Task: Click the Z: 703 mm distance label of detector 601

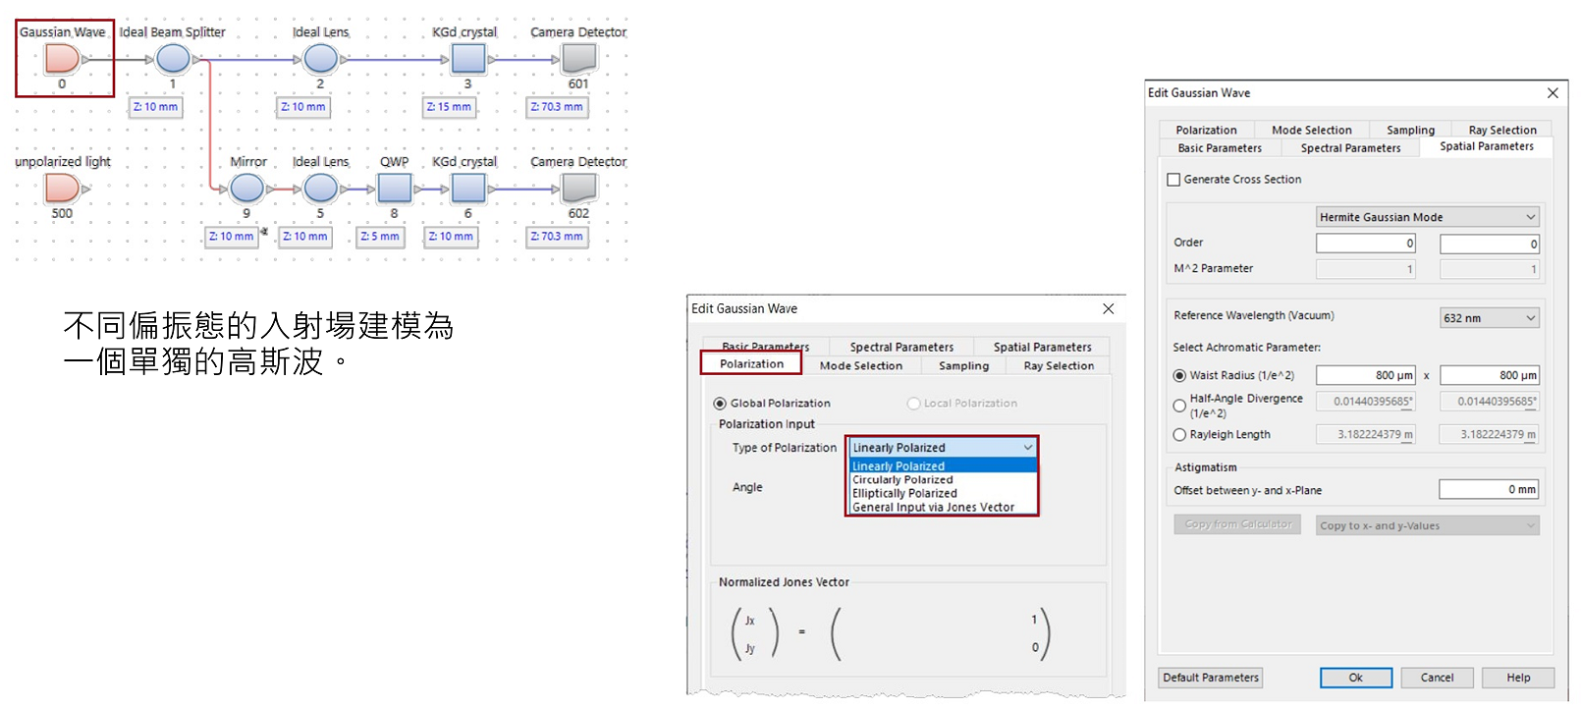Action: (557, 107)
